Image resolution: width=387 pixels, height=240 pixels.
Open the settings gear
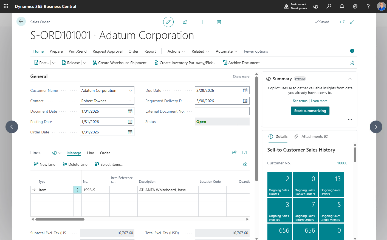coord(355,6)
